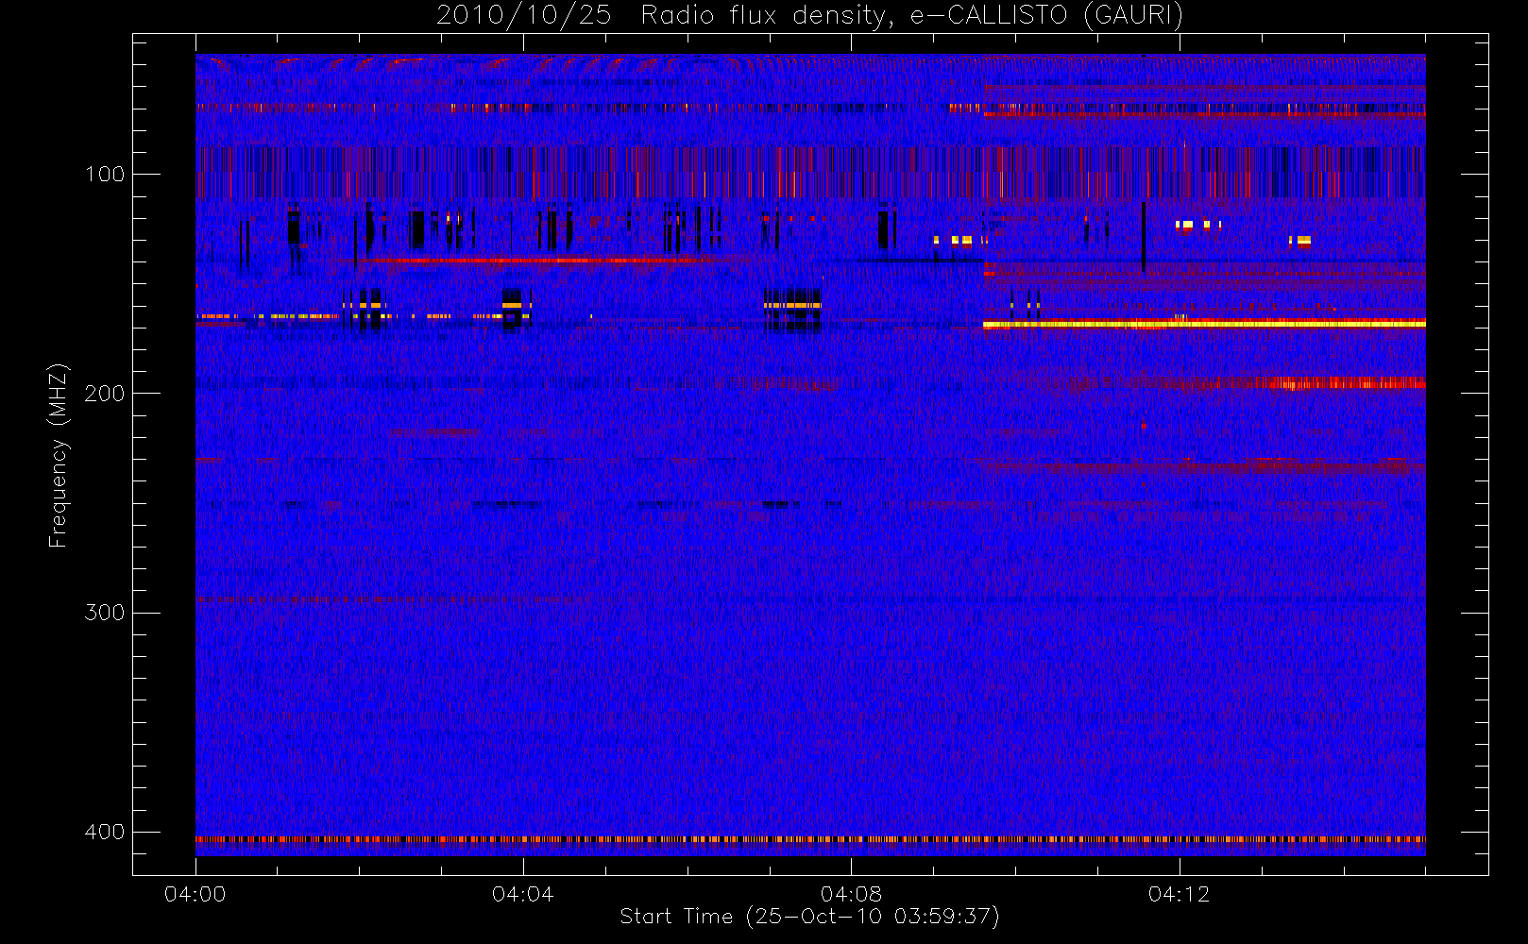Click the 400 frequency tick label
This screenshot has width=1528, height=944.
pos(105,832)
